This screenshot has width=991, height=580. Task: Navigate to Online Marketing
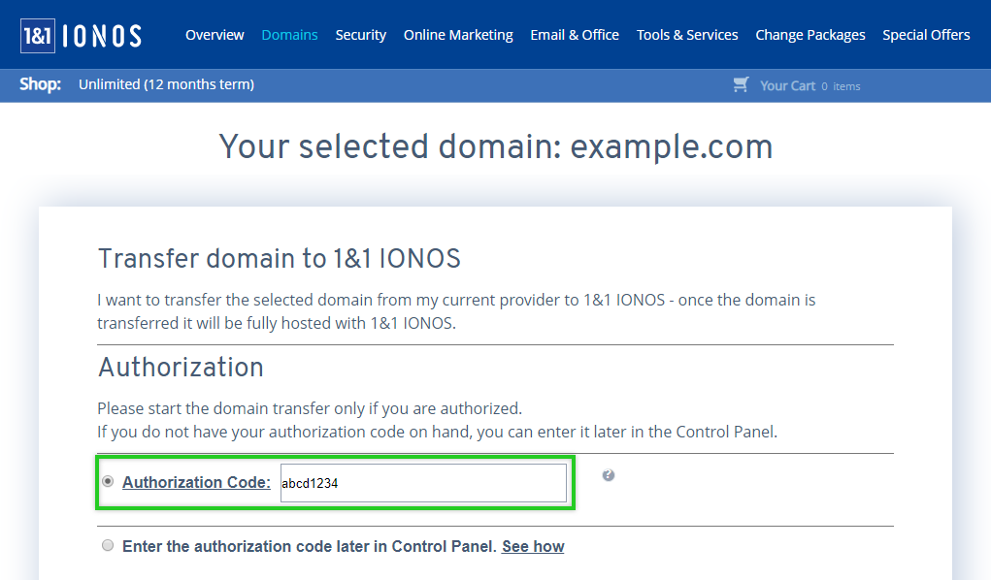pos(458,35)
